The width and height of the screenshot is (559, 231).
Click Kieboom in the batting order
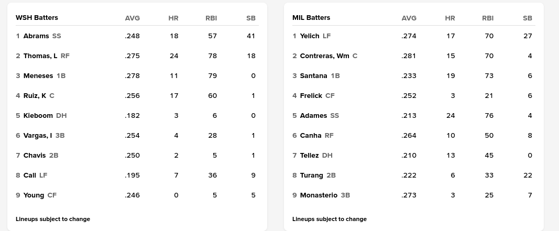tap(38, 116)
